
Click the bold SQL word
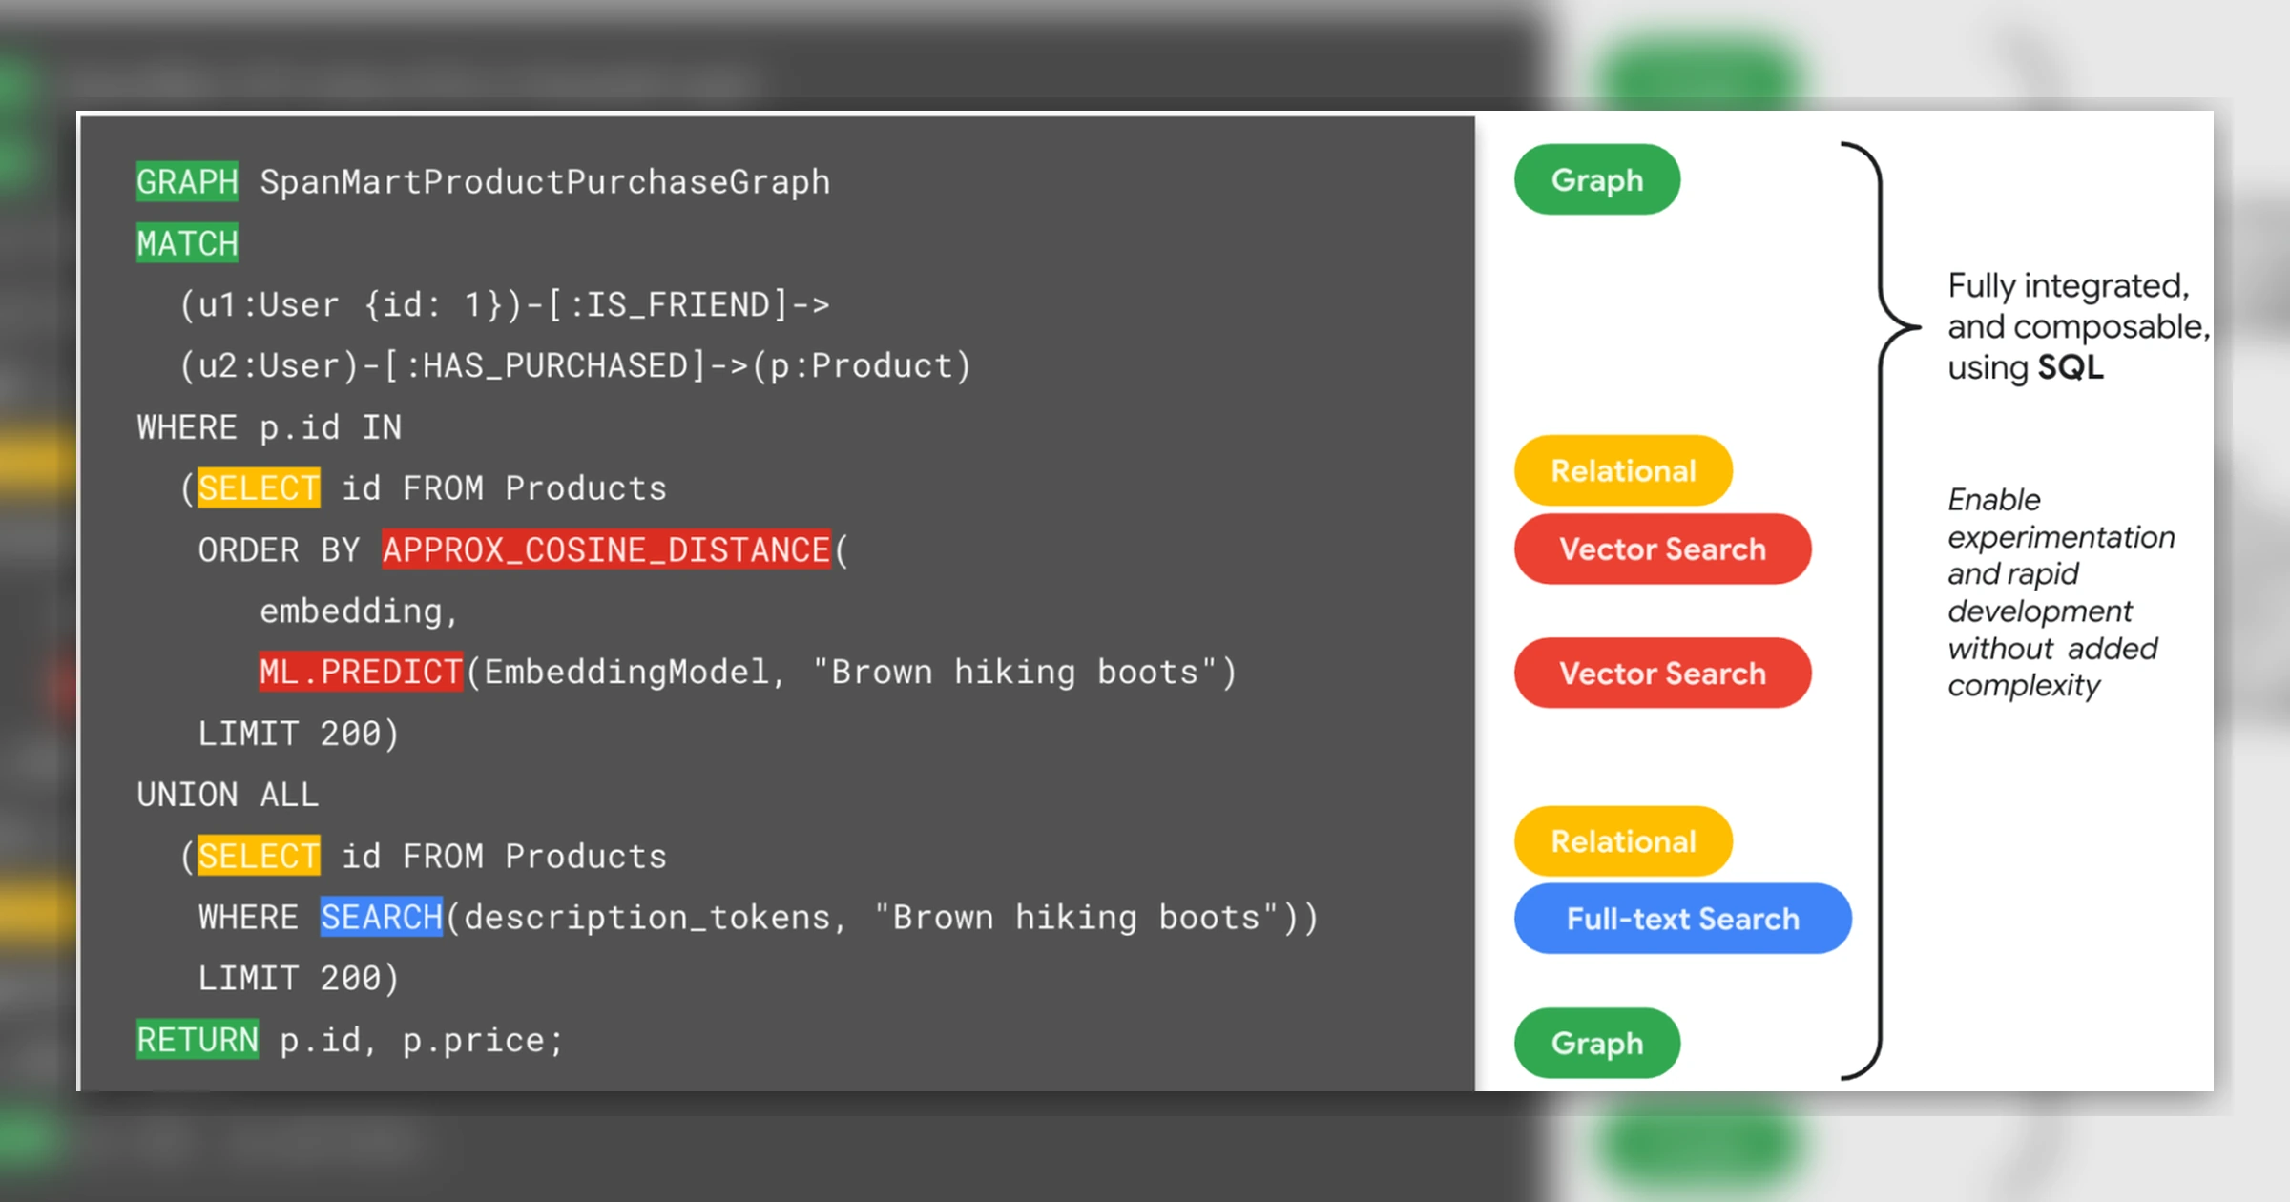pos(2071,367)
